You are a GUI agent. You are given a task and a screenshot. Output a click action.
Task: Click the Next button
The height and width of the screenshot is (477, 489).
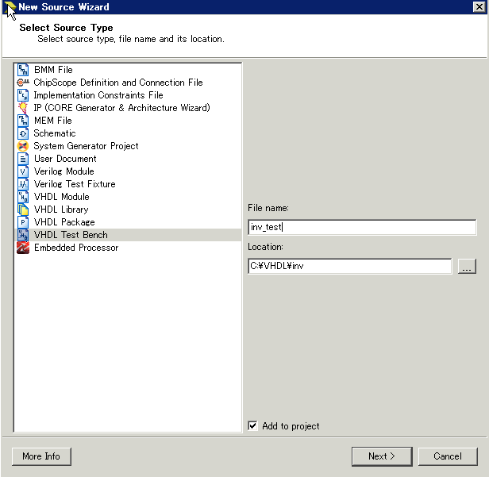382,456
